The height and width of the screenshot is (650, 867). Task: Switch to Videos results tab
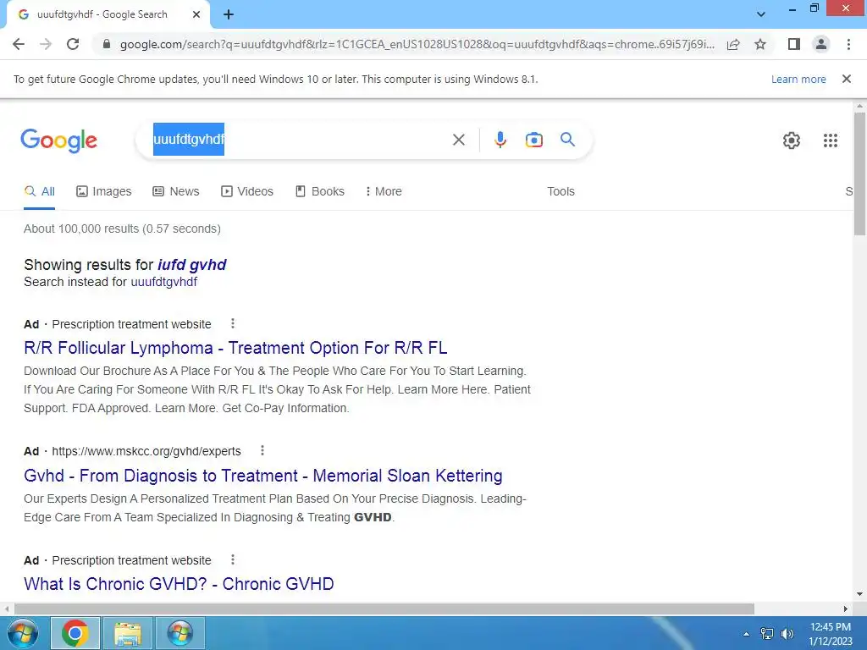247,192
